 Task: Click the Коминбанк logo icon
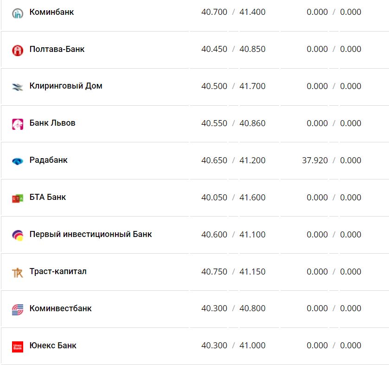pos(18,13)
